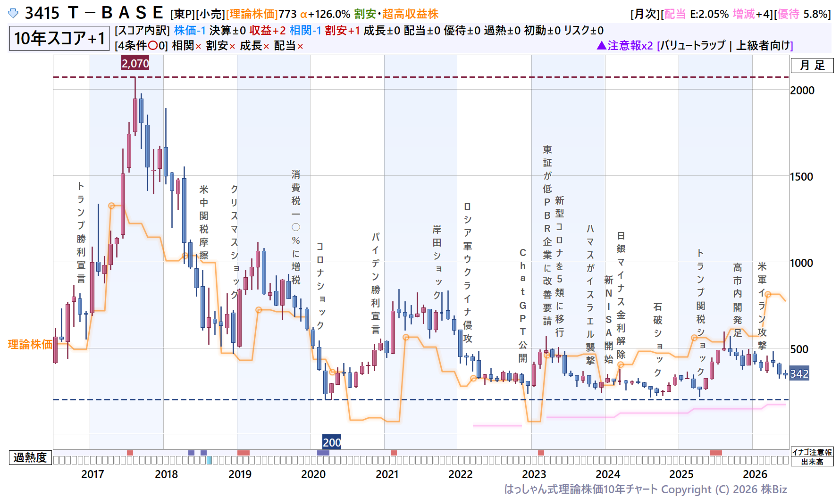Click the 超高収益株 label in header
This screenshot has width=840, height=497.
(410, 14)
